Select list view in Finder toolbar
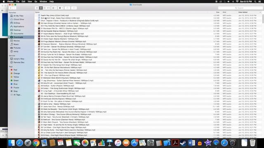Image resolution: width=264 pixels, height=148 pixels. (41, 8)
